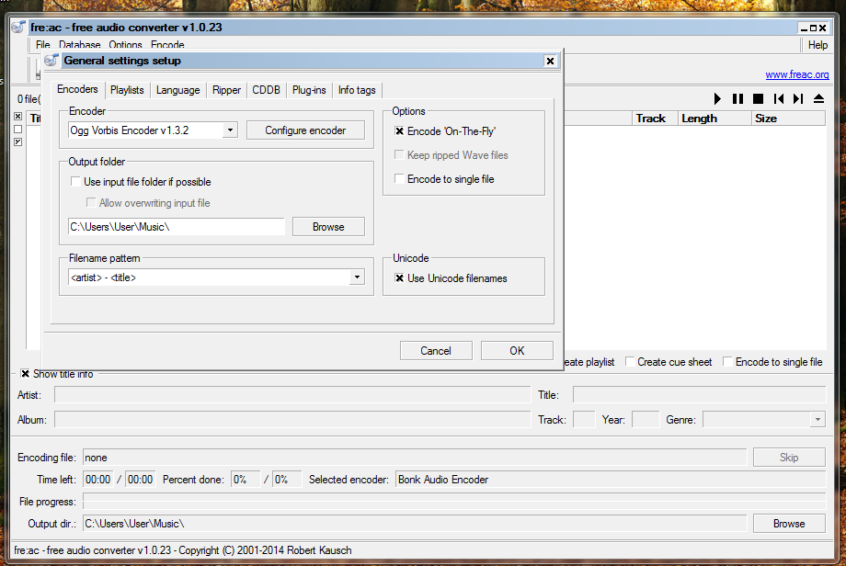This screenshot has height=566, width=846.
Task: Stop playback with the square icon
Action: pos(758,98)
